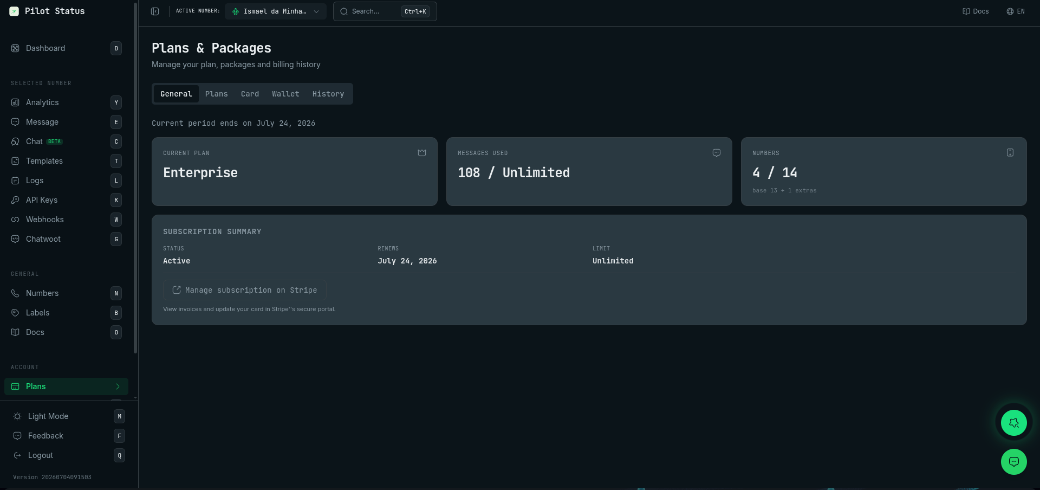The height and width of the screenshot is (490, 1040).
Task: Click the Numbers phone icon
Action: [x=15, y=293]
